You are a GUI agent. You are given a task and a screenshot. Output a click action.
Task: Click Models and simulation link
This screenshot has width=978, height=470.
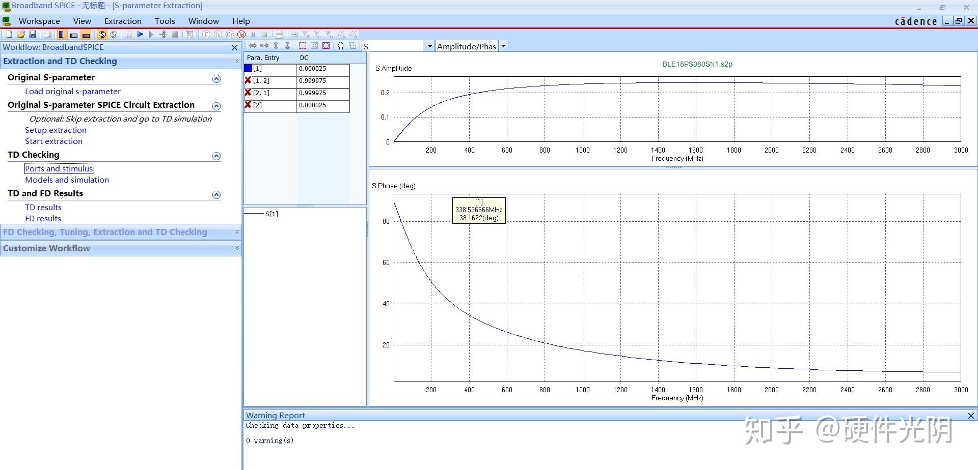point(67,180)
